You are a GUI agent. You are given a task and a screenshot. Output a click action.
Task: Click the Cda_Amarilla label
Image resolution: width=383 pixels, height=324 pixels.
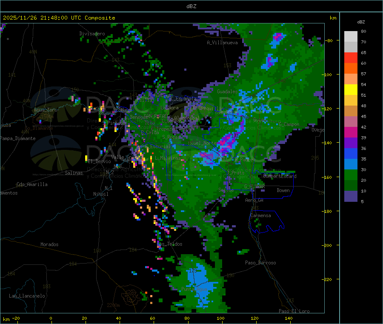click(x=32, y=184)
